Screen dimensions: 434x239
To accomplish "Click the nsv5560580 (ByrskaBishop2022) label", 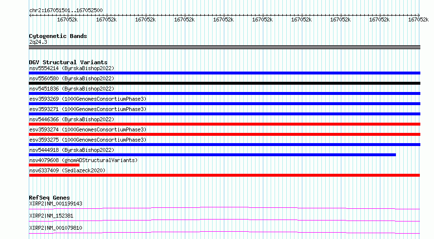I will pos(72,78).
